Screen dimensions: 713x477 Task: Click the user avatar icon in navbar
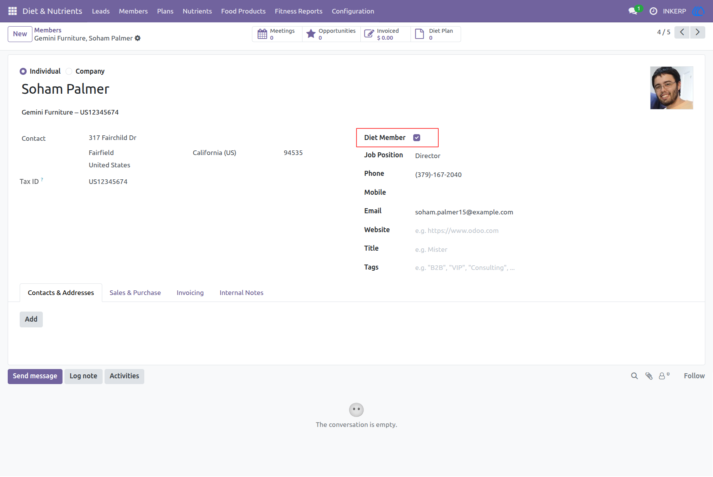[698, 11]
